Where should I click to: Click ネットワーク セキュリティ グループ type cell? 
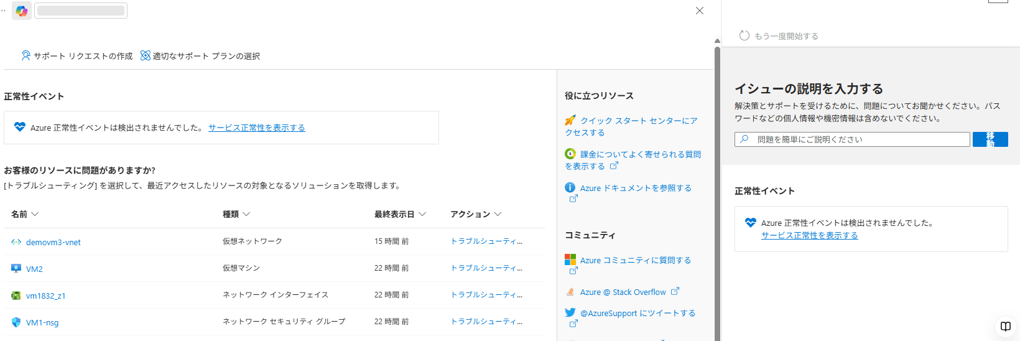pos(284,321)
